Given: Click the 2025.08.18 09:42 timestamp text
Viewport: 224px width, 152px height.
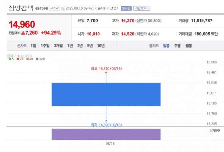Looking at the screenshot, I should click(79, 8).
